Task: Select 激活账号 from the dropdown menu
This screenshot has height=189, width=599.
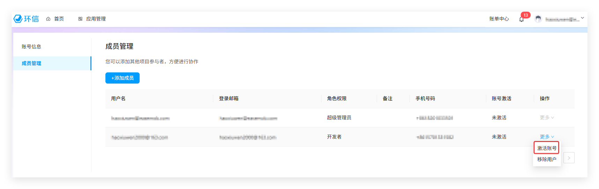Action: [x=547, y=148]
